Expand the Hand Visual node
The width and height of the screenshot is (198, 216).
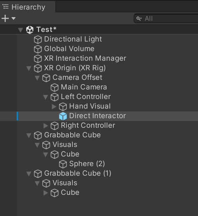coord(54,107)
